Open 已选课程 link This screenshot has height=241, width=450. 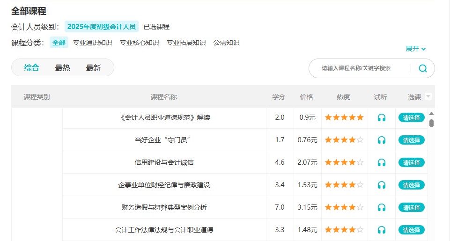pos(156,27)
